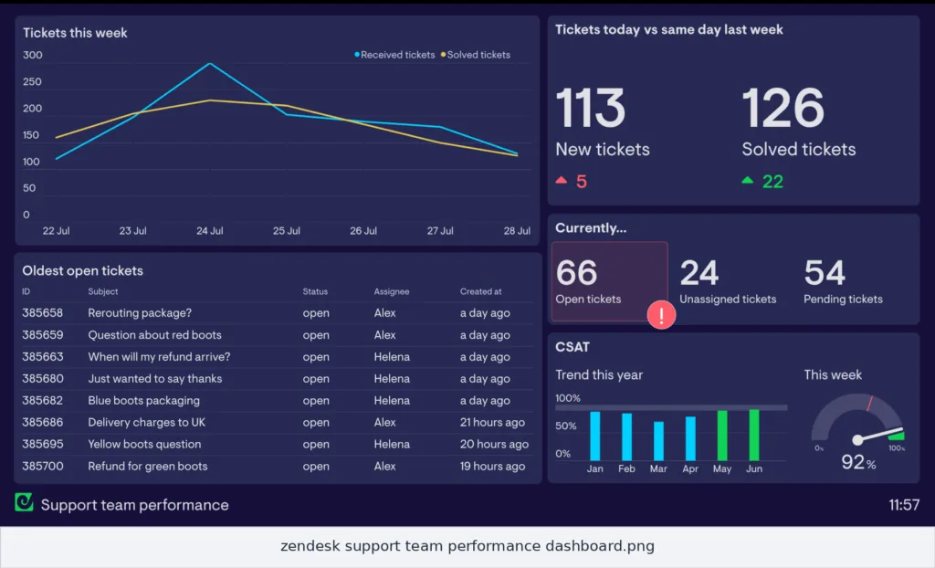
Task: Click the Tickets this week title
Action: (x=75, y=33)
